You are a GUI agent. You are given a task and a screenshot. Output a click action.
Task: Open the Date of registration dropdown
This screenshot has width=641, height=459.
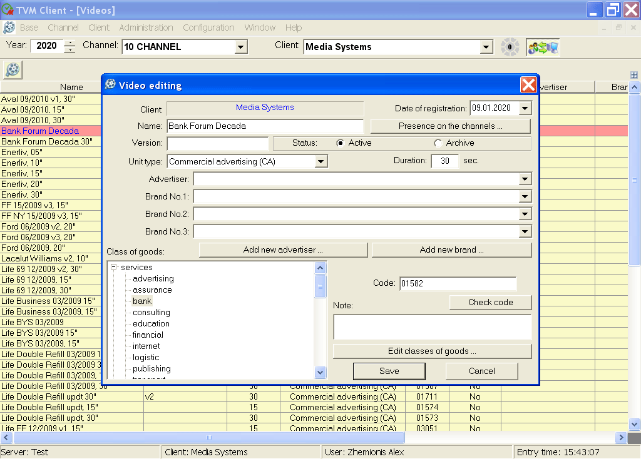(x=524, y=108)
